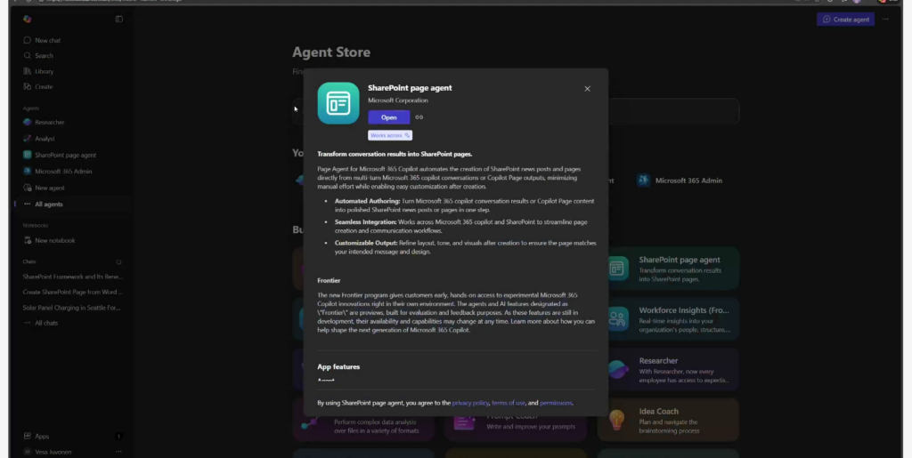Click the Vesa Juvonen profile avatar
This screenshot has height=458, width=912.
coord(28,452)
